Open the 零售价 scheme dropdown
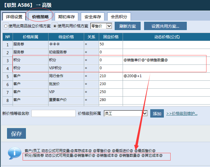The image size is (210, 167). 101,26
